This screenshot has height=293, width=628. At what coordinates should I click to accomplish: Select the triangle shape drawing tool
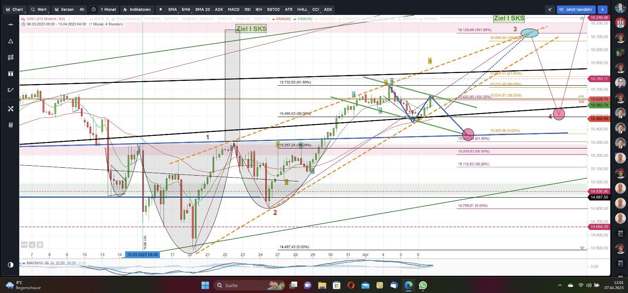click(11, 41)
